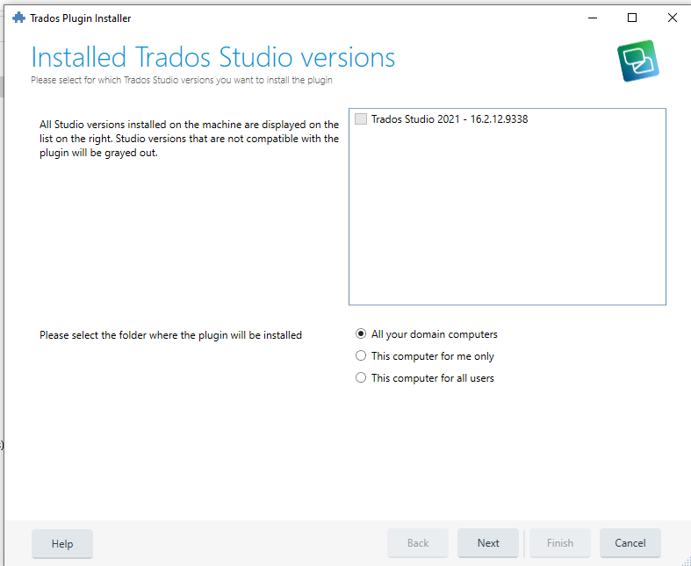Click the disabled Finish button
Image resolution: width=691 pixels, height=566 pixels.
tap(559, 543)
